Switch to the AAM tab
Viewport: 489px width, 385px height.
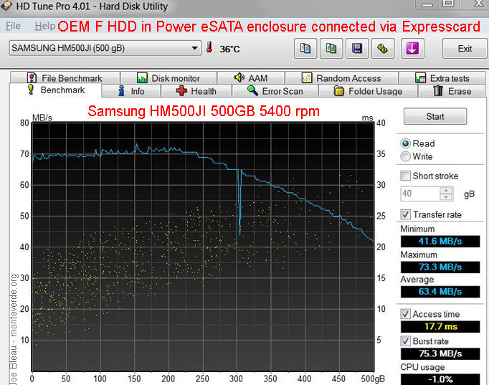pos(251,77)
